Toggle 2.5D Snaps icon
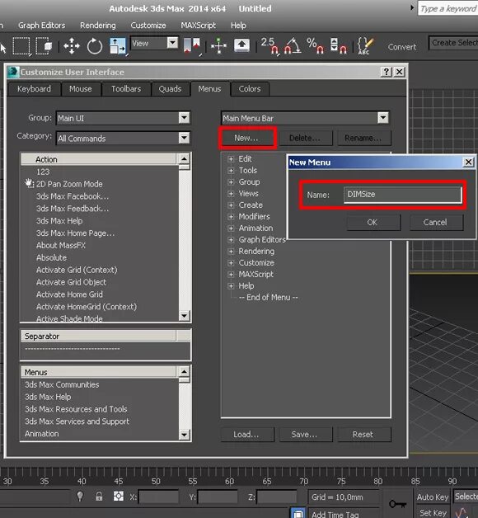Viewport: 478px width, 518px height. [269, 45]
